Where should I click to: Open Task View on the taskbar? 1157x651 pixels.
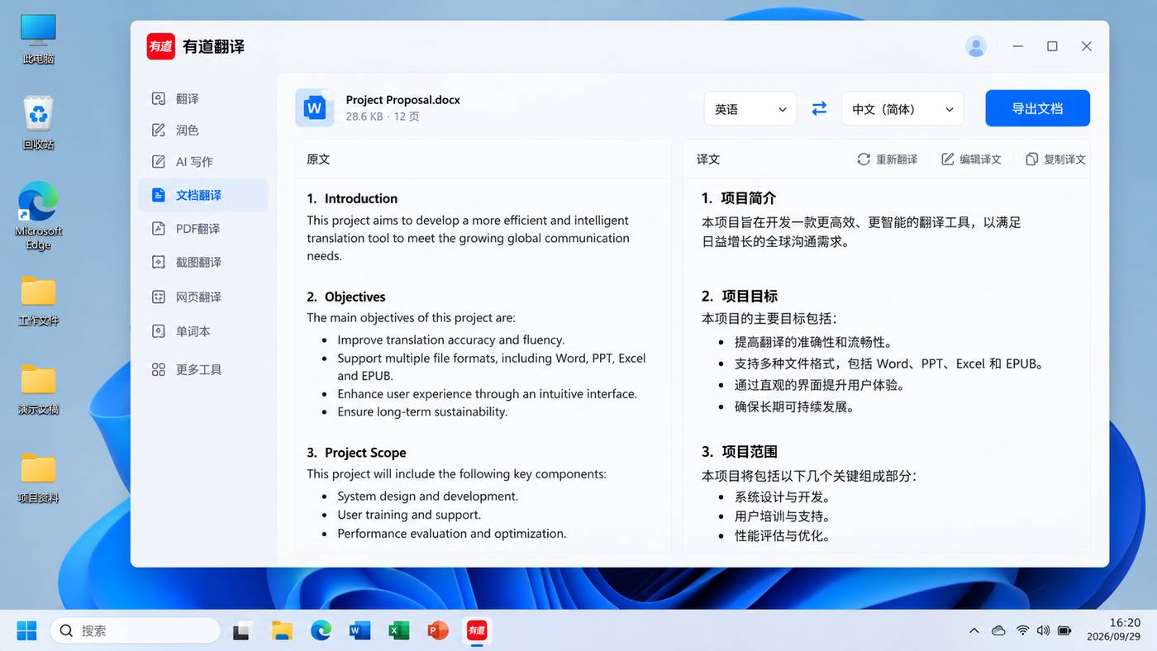242,631
